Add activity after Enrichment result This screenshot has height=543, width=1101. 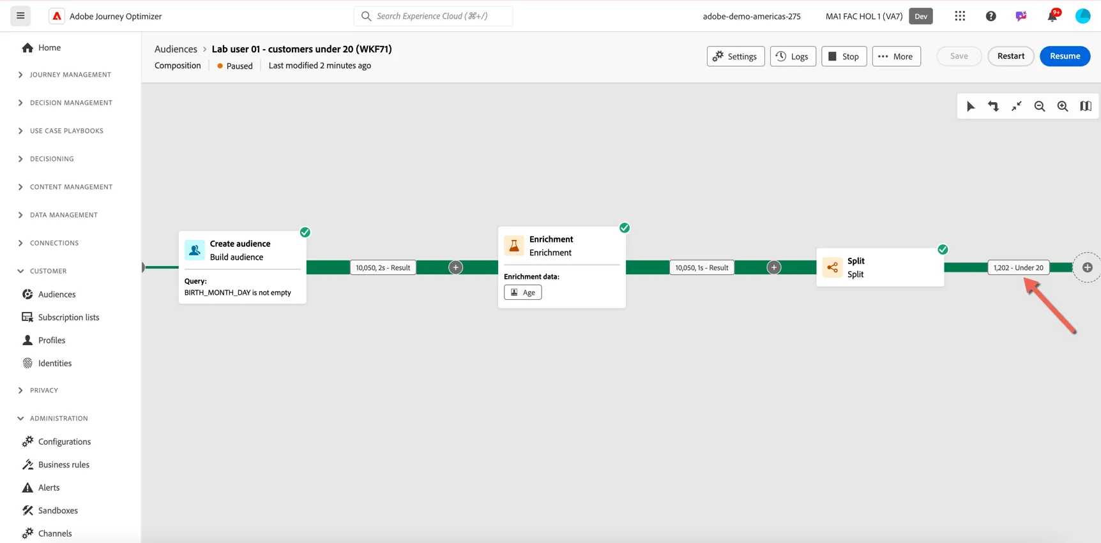[x=773, y=267]
